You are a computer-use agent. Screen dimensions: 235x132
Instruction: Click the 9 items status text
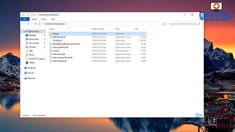coord(26,115)
